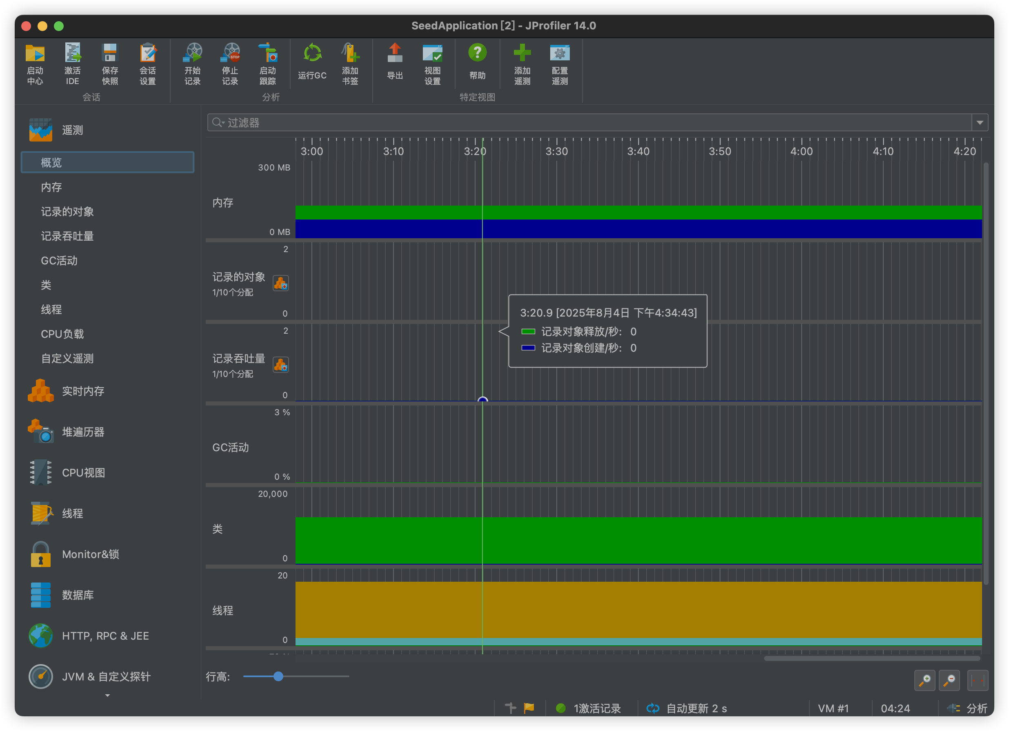Viewport: 1009px width, 731px height.
Task: Stop recording with 停止记录
Action: tap(231, 64)
